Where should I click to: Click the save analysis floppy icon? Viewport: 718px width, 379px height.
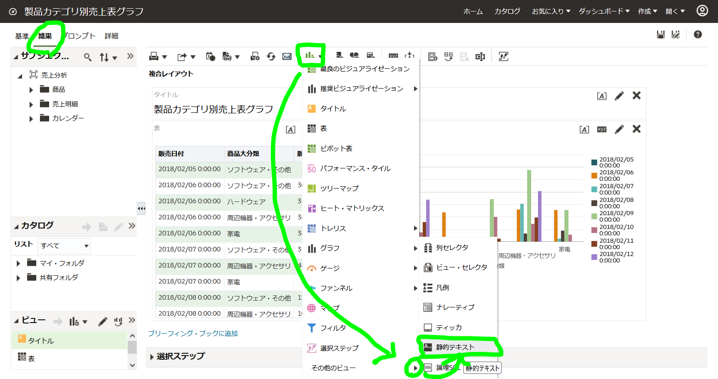[x=661, y=34]
